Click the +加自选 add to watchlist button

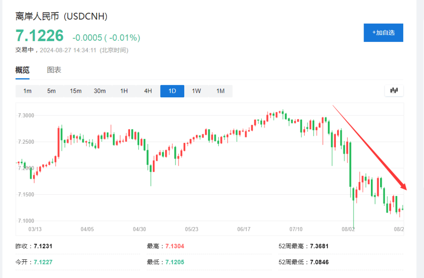pyautogui.click(x=383, y=33)
